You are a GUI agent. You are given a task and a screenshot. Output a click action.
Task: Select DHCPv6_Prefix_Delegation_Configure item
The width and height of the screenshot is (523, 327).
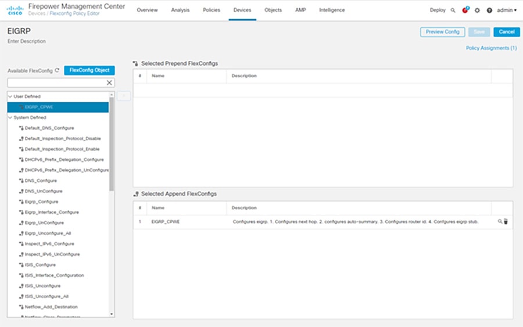(64, 160)
